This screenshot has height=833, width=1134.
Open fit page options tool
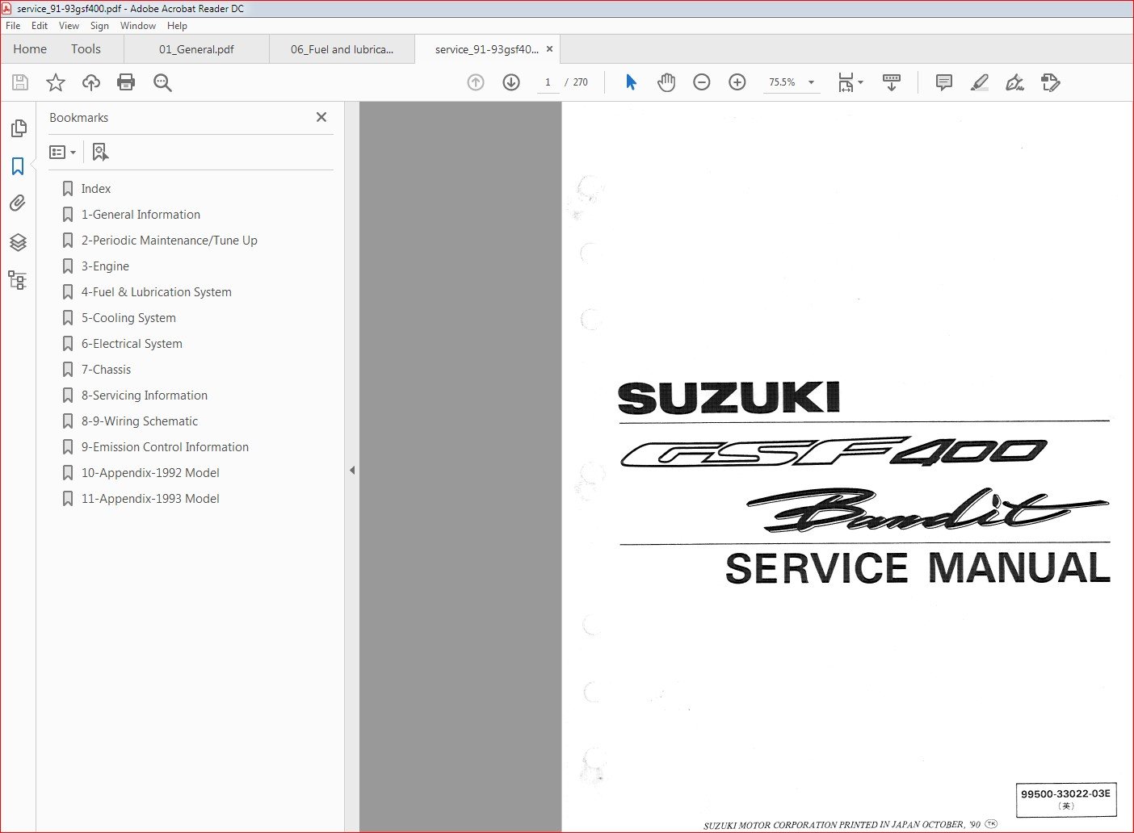point(850,82)
